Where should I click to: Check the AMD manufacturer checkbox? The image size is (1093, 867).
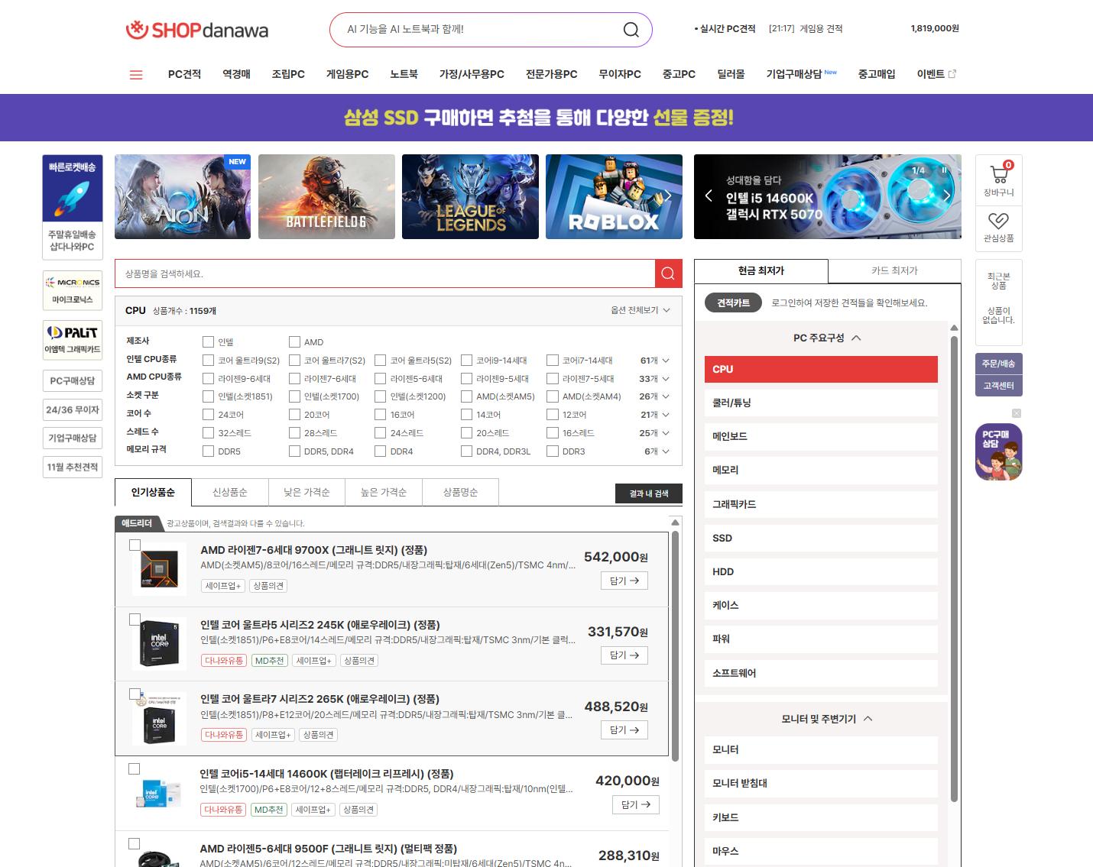point(294,342)
